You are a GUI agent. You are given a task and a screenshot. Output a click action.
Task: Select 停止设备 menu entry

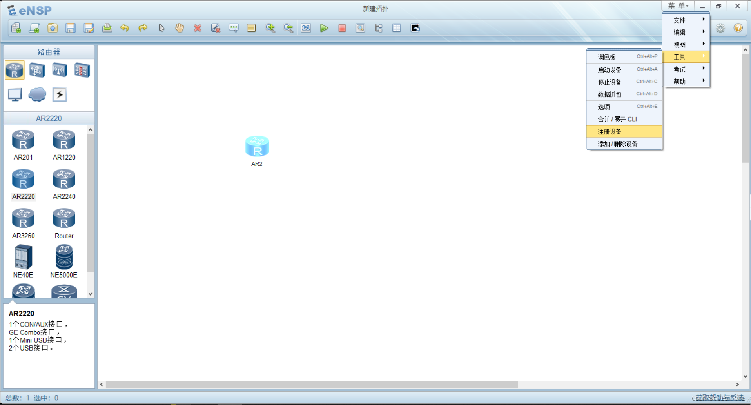(624, 82)
